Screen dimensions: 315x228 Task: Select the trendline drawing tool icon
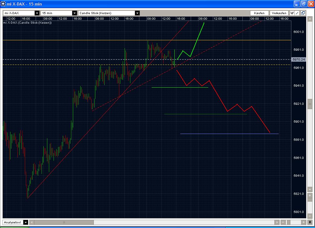[297, 13]
